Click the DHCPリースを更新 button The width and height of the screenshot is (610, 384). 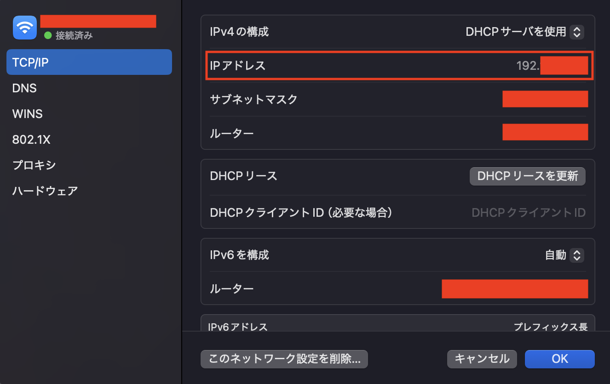[x=527, y=176]
